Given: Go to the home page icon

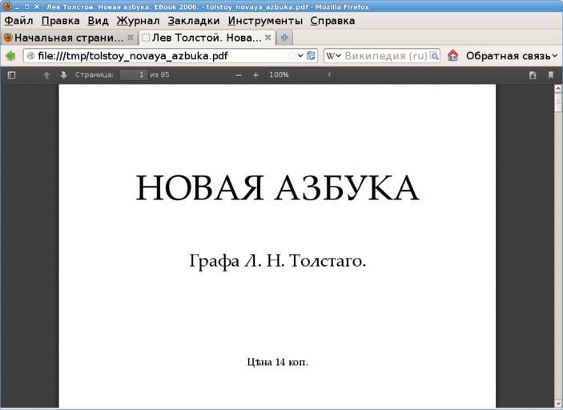Looking at the screenshot, I should tap(453, 56).
